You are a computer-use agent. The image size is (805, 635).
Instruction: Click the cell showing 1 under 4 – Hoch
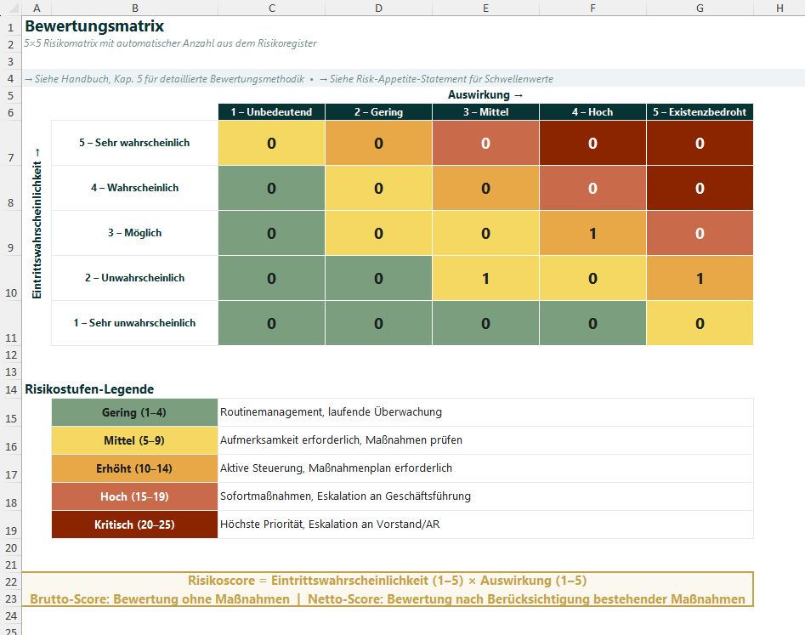(x=592, y=232)
